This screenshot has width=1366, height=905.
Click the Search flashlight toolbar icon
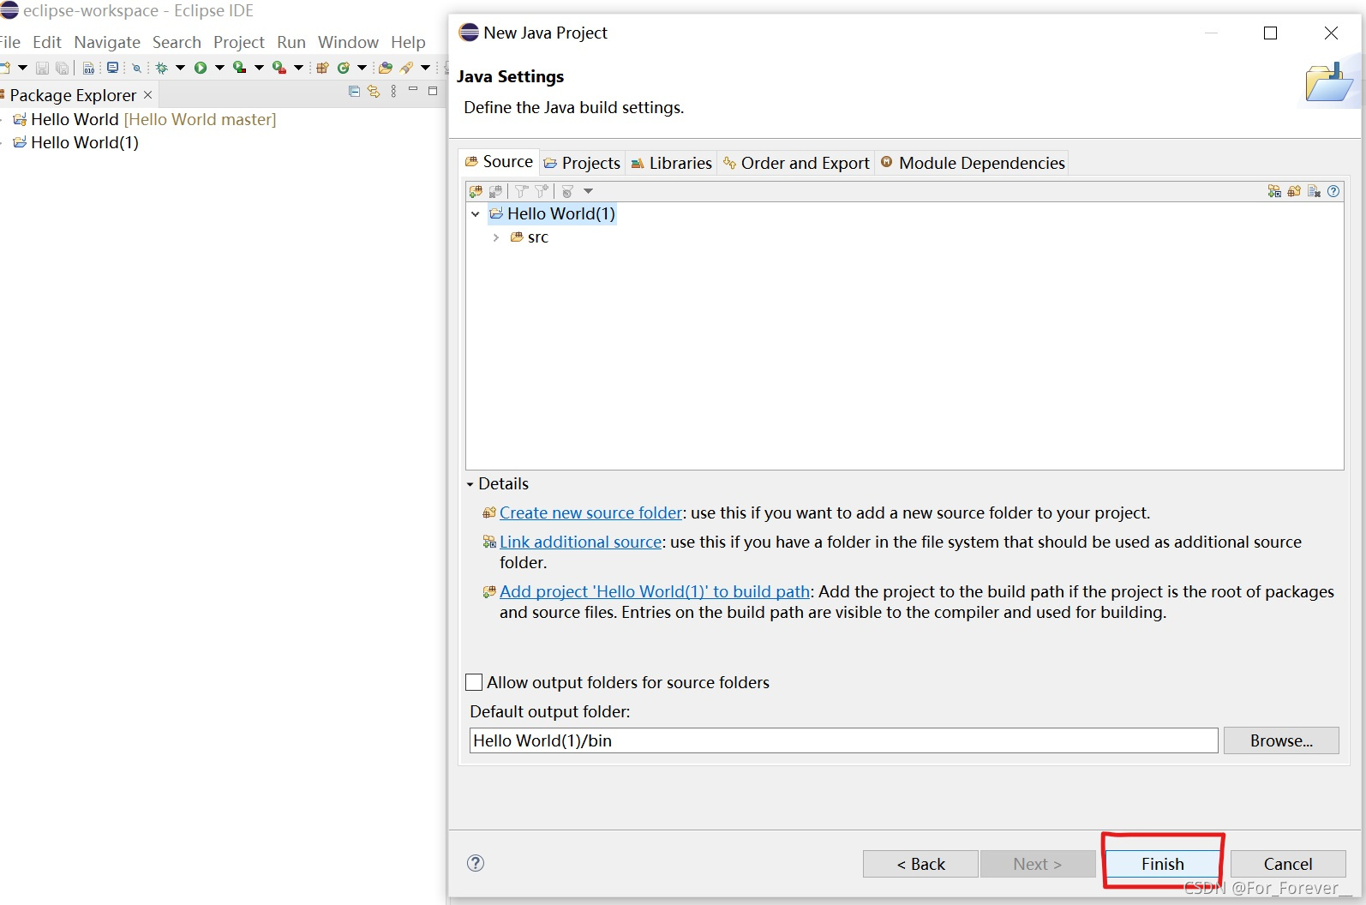407,68
